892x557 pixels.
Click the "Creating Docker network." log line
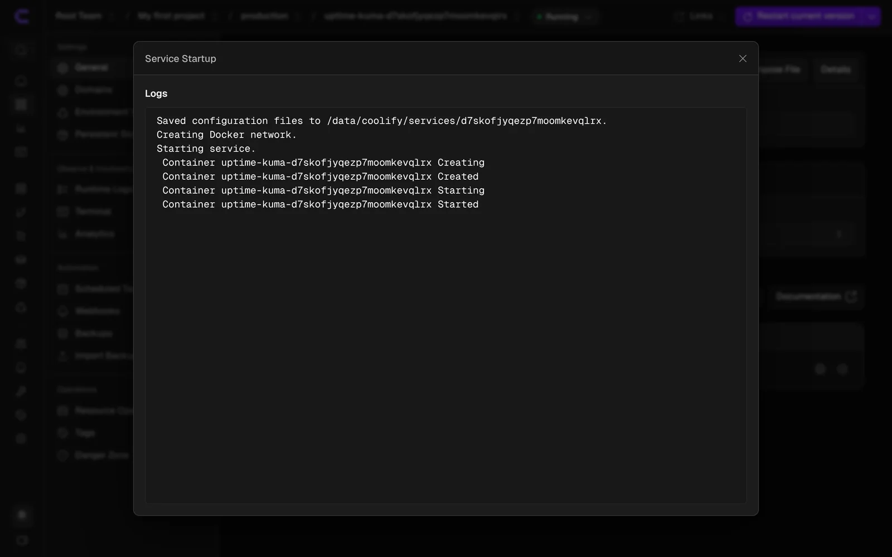point(226,135)
